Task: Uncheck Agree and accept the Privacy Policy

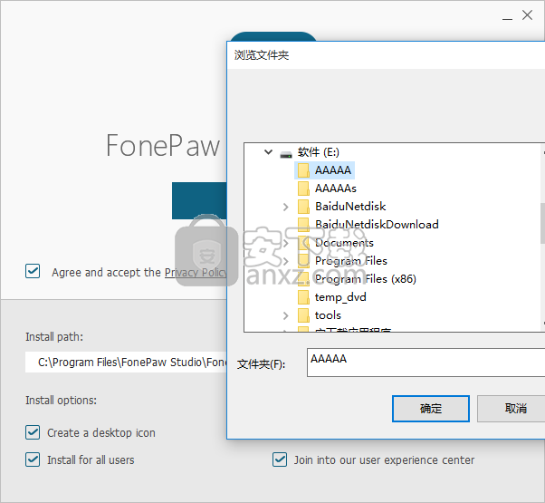Action: pyautogui.click(x=33, y=271)
